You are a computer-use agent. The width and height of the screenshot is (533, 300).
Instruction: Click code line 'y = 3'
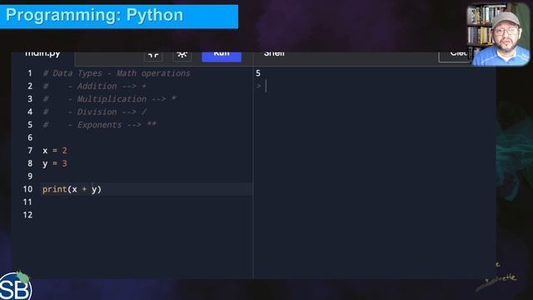coord(55,163)
